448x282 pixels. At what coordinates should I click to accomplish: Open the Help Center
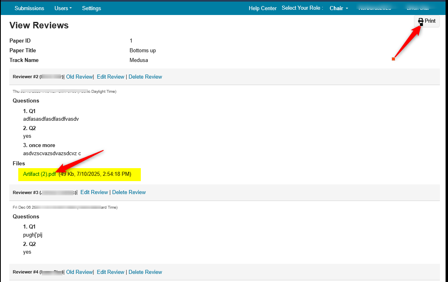263,8
